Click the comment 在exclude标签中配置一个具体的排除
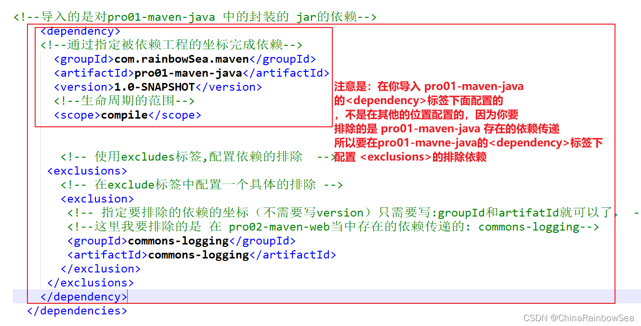The image size is (641, 326). tap(202, 185)
